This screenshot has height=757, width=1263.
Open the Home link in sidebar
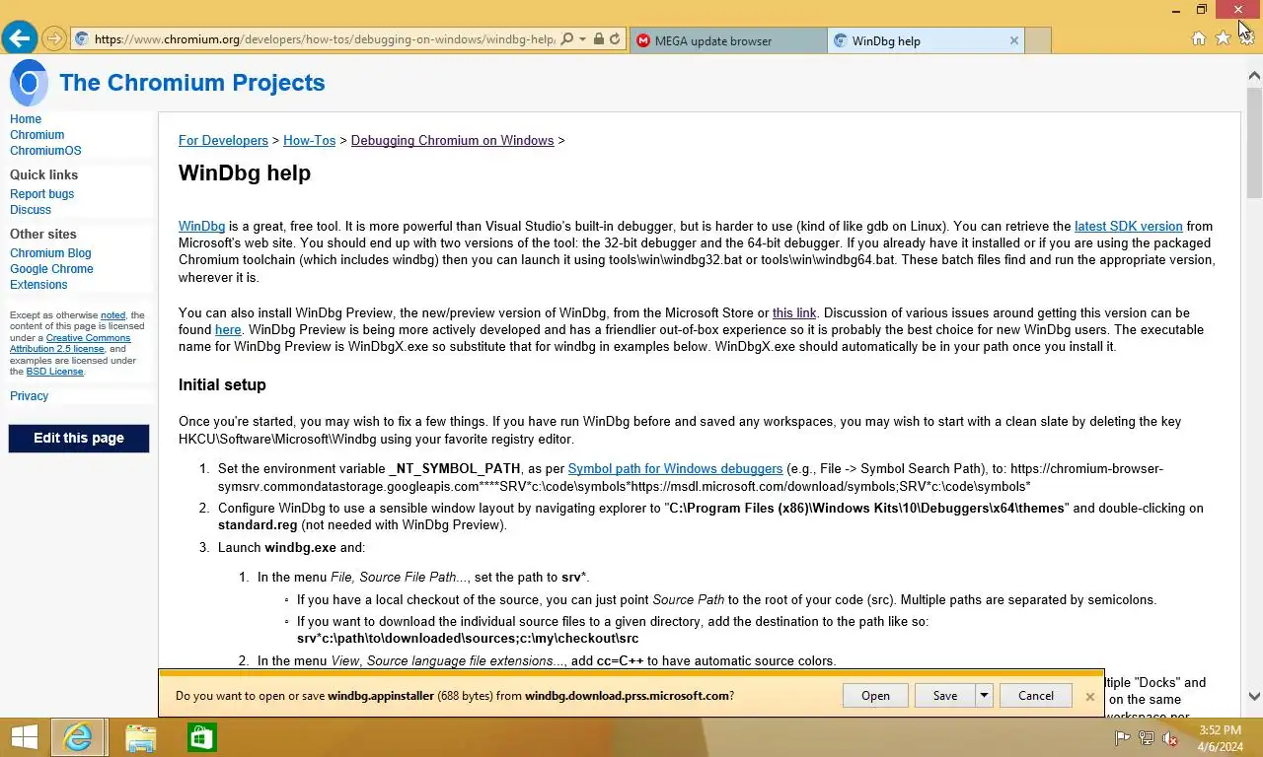click(x=26, y=119)
